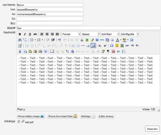Click the test.pdf attachment name
Viewport: 161px width, 135px height.
tap(29, 122)
